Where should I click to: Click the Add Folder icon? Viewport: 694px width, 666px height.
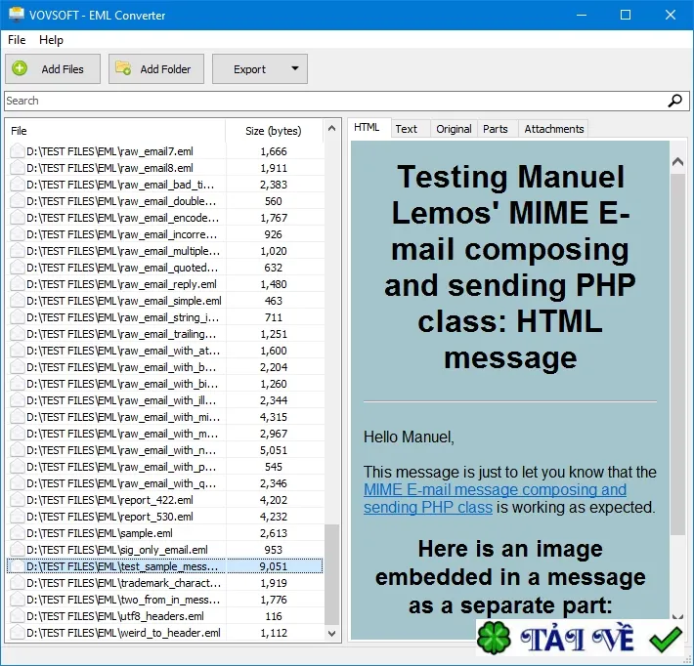(123, 68)
